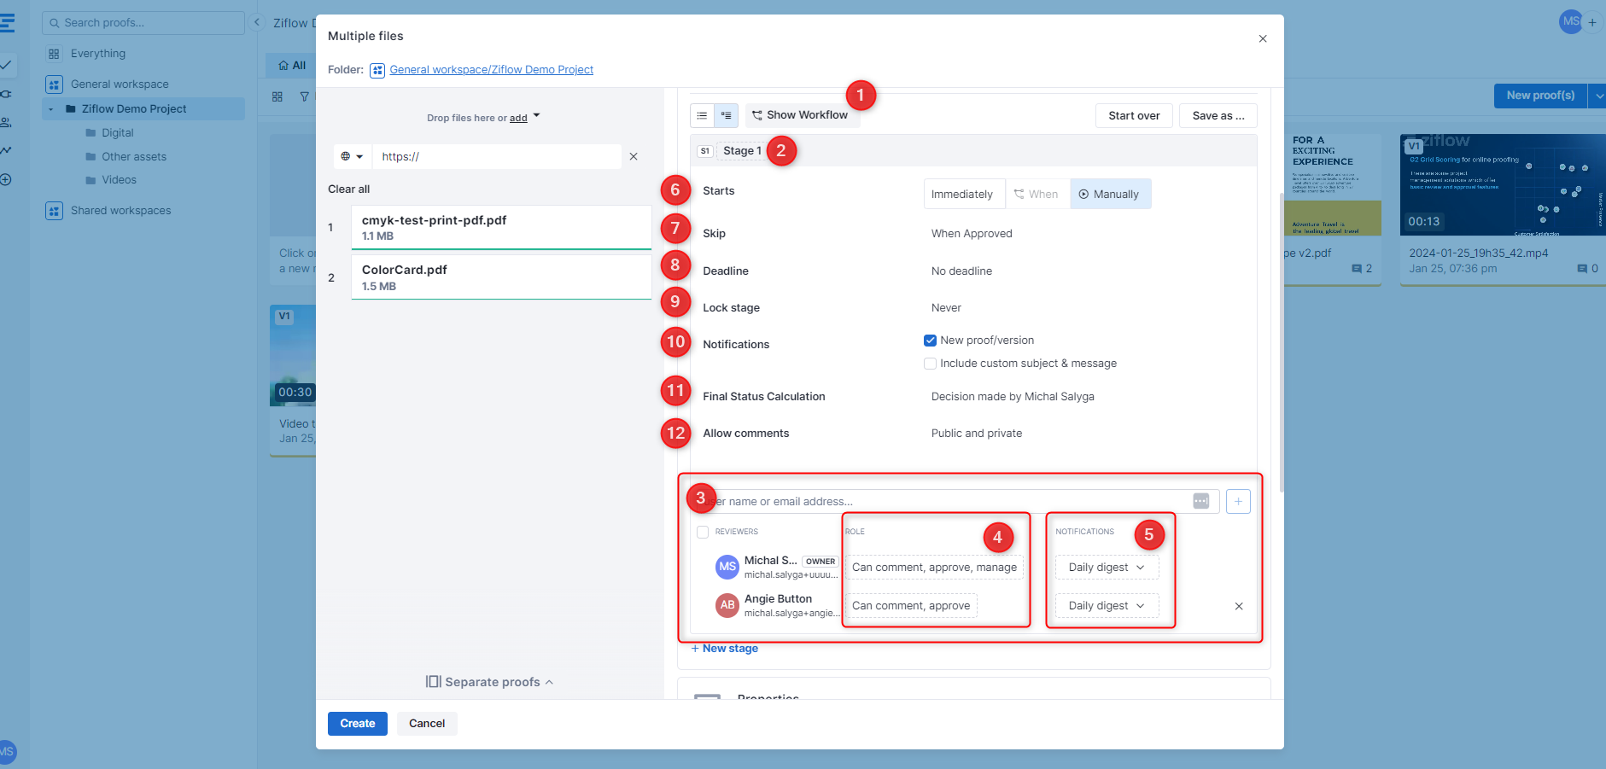Edit the Skip value When Approved
1606x769 pixels.
pos(972,234)
